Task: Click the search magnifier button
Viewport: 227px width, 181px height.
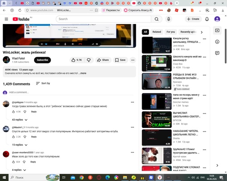Action: pyautogui.click(x=157, y=19)
